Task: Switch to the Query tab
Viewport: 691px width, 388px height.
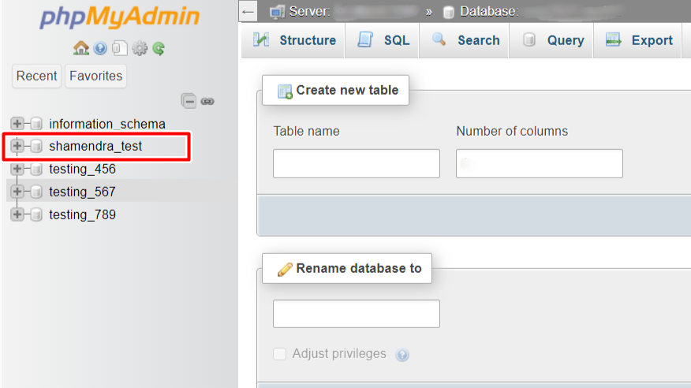Action: 551,40
